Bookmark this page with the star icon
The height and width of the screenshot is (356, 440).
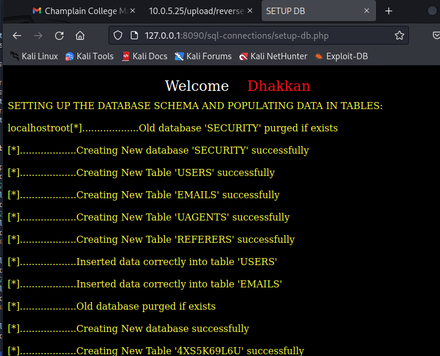400,36
